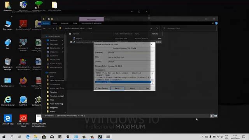Open the Favoritos folder in the navigation pane
Screen dimensions: 249x140
coord(53,92)
